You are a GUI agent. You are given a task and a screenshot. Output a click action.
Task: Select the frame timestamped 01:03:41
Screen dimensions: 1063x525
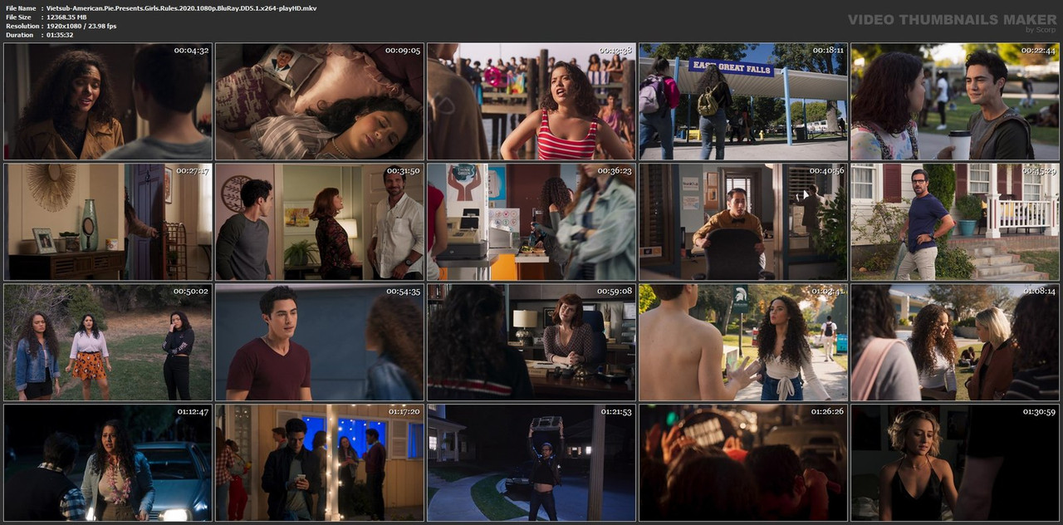(743, 342)
